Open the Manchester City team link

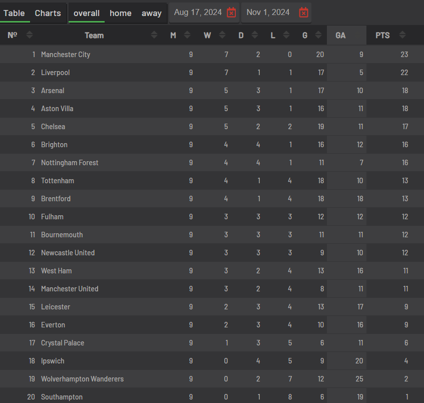pos(66,55)
